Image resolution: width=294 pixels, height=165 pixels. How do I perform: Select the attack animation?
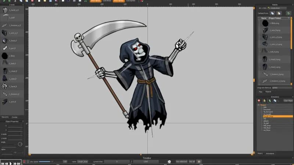(266, 121)
